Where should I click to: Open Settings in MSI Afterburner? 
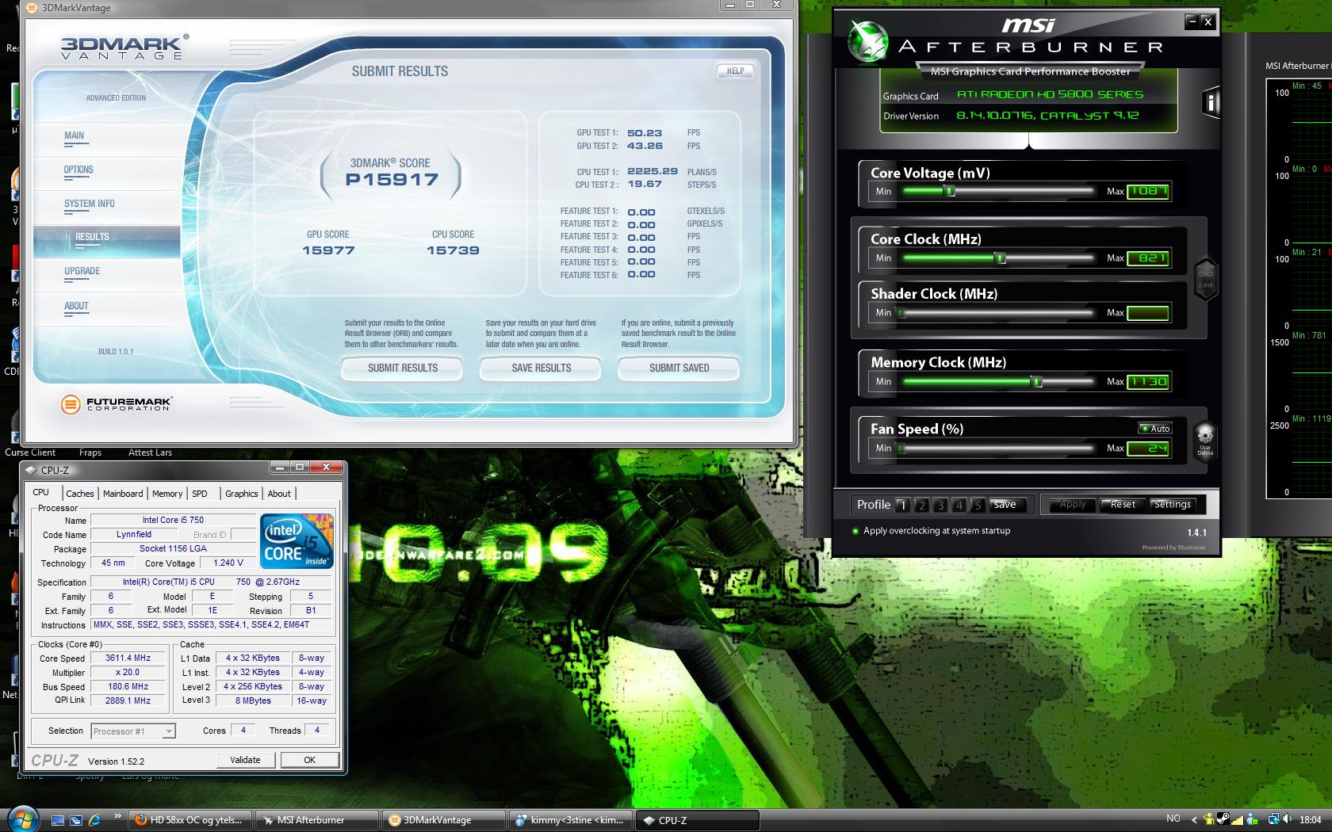[x=1172, y=505]
